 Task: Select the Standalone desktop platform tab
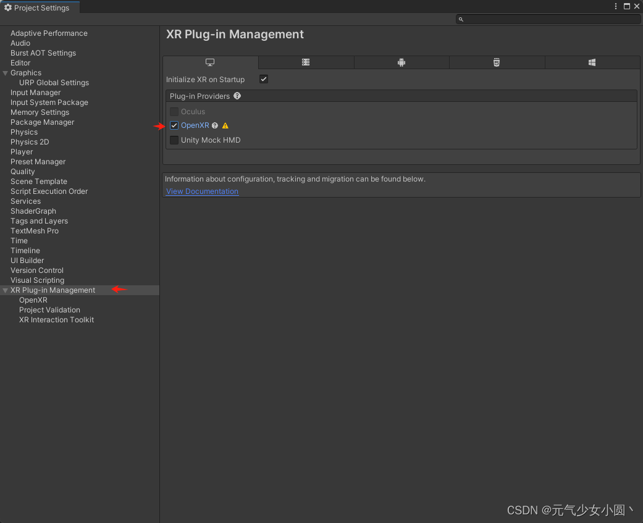[x=211, y=62]
